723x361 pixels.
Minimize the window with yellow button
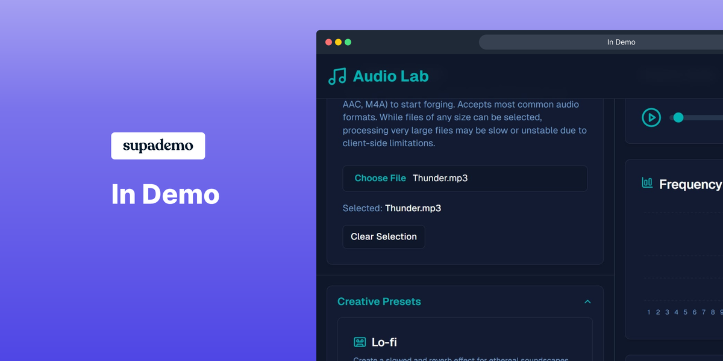[338, 42]
